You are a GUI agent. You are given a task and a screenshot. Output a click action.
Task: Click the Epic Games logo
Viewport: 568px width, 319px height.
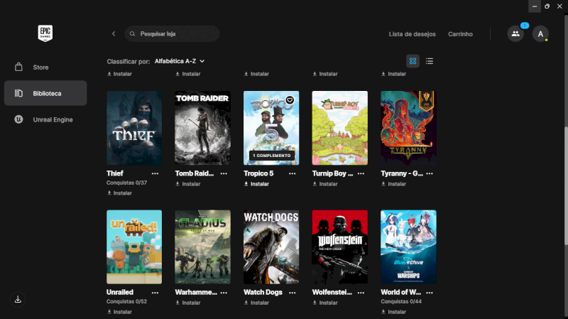[x=45, y=33]
